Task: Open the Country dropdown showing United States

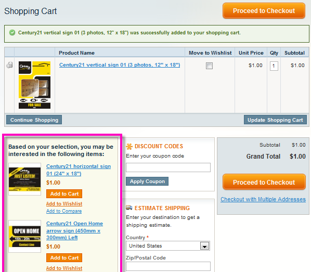Action: [x=168, y=246]
